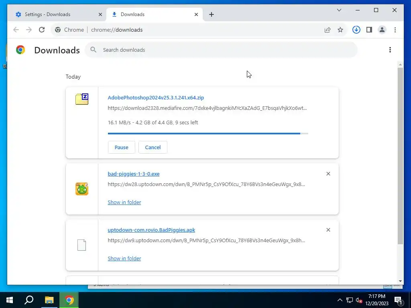Show BadPiggies.apk in folder
The image size is (411, 308).
pos(124,259)
